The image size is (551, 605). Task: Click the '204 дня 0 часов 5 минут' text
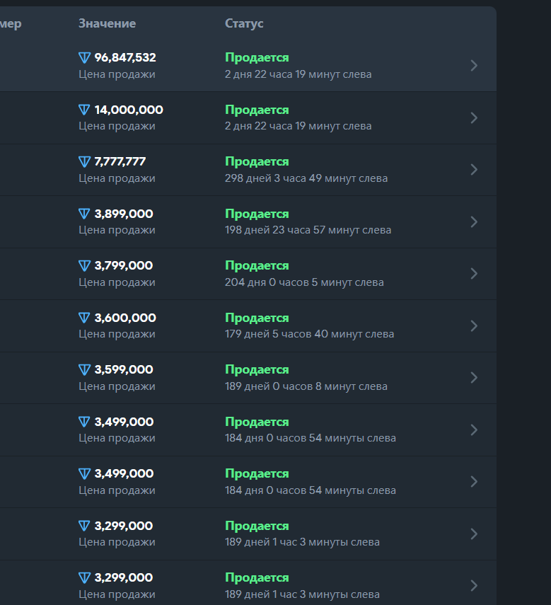[304, 282]
